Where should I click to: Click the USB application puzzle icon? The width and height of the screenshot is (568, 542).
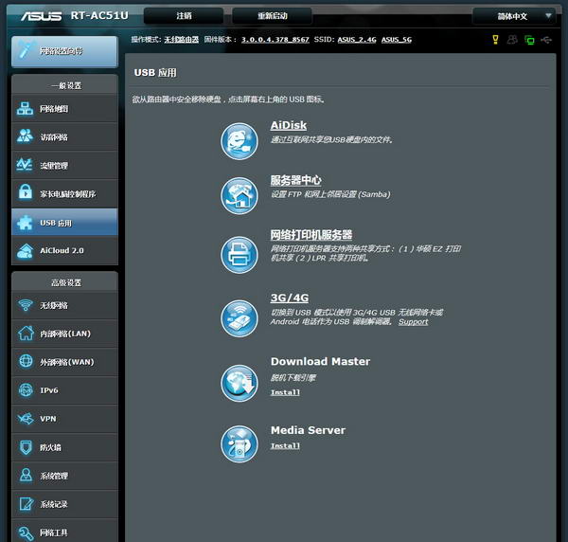[x=25, y=223]
